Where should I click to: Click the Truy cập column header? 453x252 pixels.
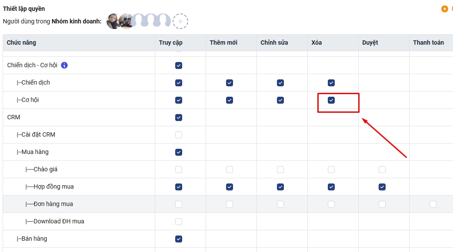pyautogui.click(x=170, y=43)
